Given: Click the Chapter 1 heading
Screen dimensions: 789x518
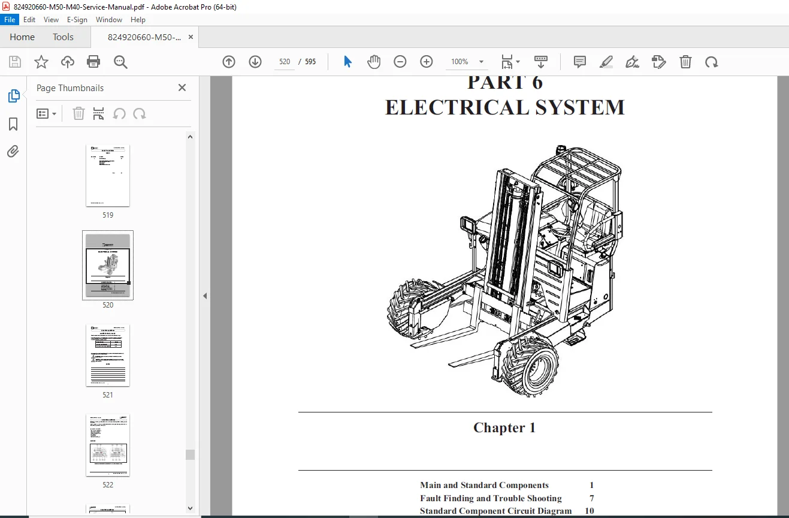Looking at the screenshot, I should tap(504, 427).
